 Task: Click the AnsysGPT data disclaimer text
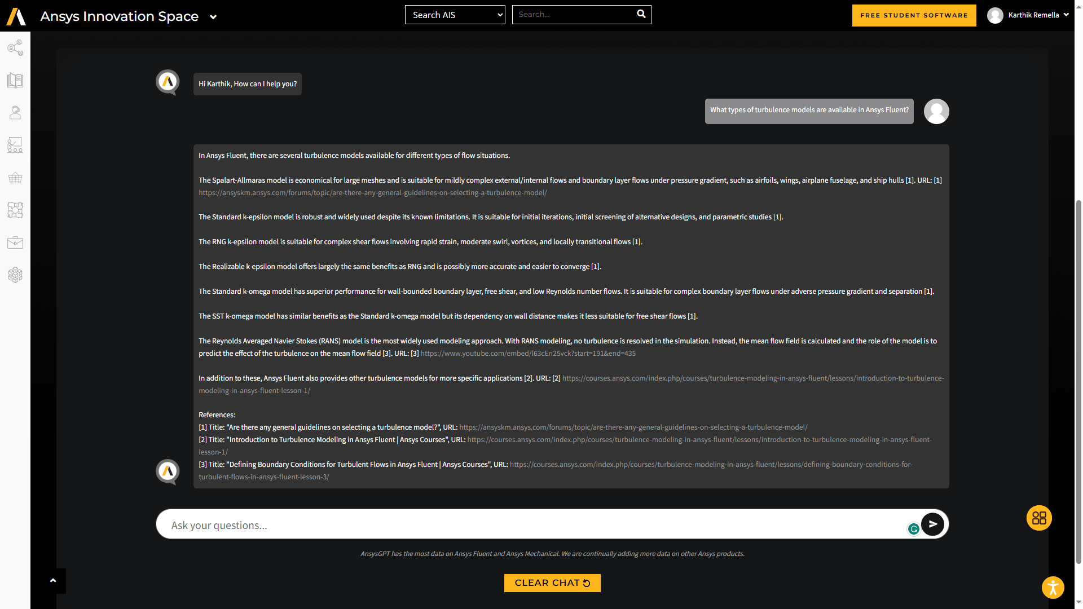coord(552,554)
